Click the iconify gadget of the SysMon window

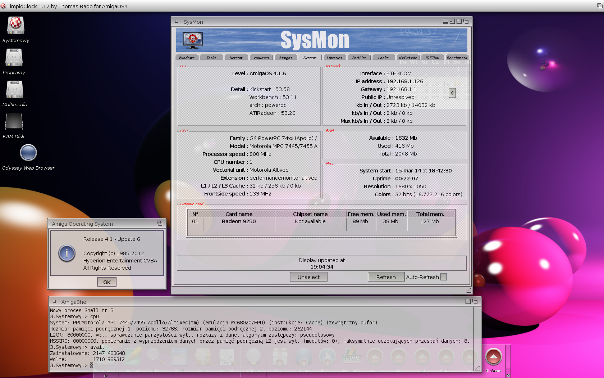[x=445, y=22]
